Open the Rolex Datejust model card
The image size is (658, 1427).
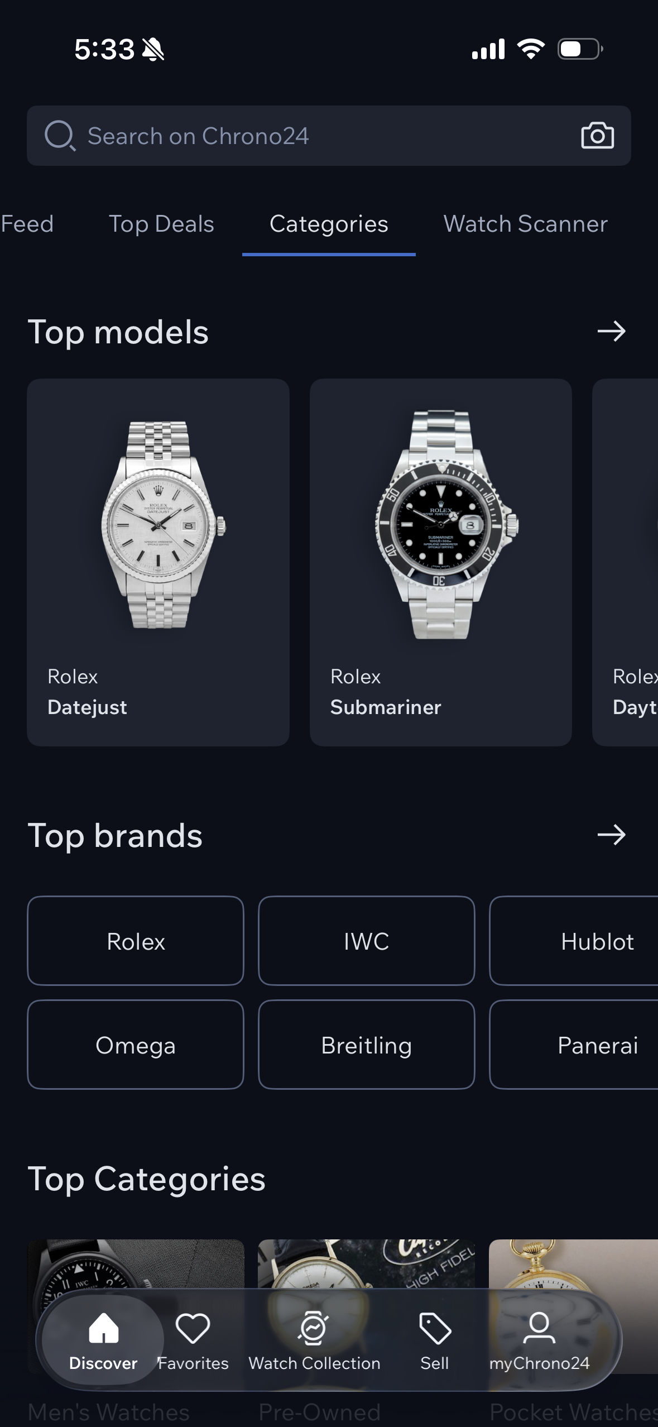point(158,562)
